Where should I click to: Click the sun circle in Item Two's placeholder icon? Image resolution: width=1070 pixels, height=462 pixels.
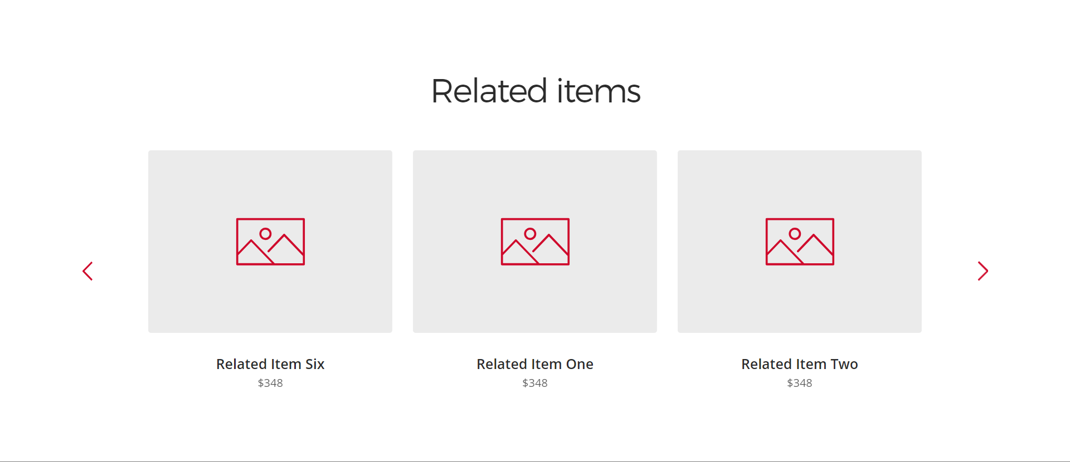pyautogui.click(x=795, y=234)
